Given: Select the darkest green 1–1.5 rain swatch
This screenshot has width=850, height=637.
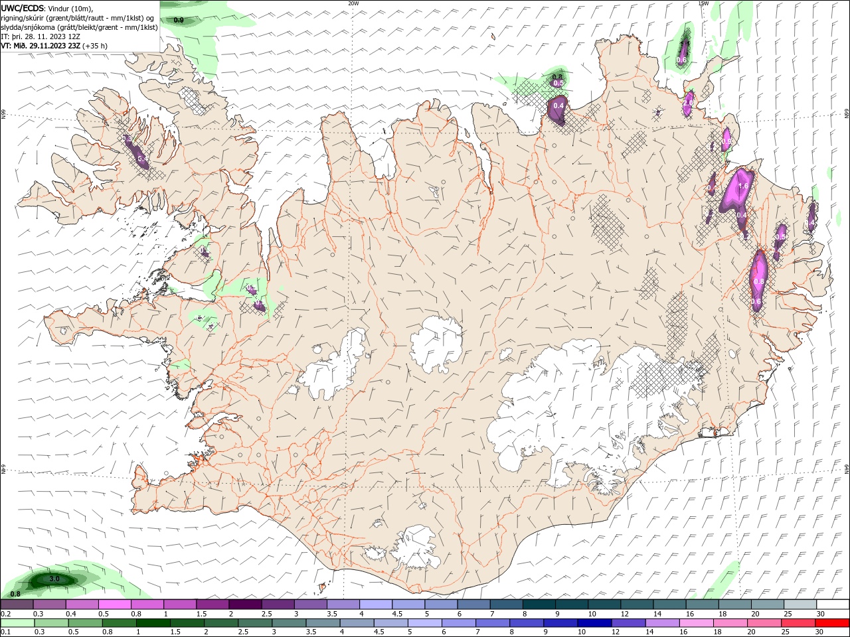Looking at the screenshot, I should pos(153,623).
